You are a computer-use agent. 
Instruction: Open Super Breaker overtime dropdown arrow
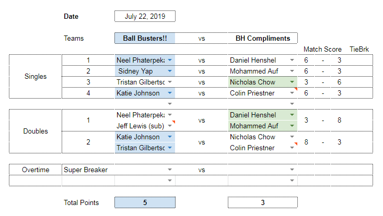(170, 170)
